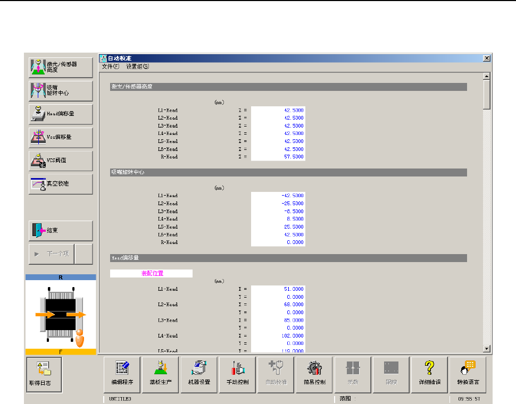The height and width of the screenshot is (404, 516).
Task: Click the 吸嘴旋转中心 section header
Action: pos(288,172)
